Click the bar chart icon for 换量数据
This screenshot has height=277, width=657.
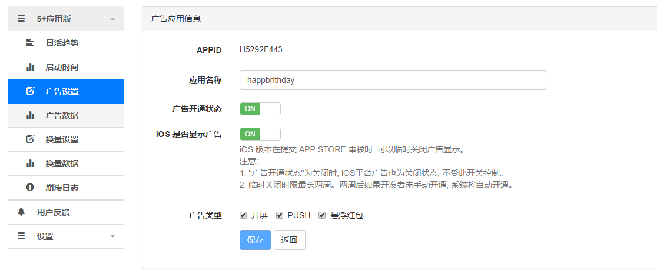30,163
